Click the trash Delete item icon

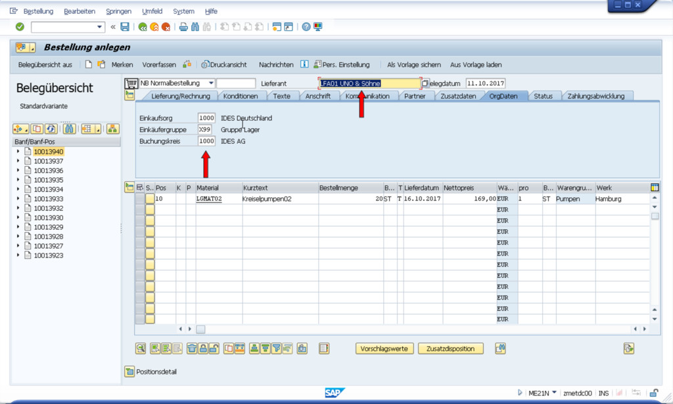point(191,348)
